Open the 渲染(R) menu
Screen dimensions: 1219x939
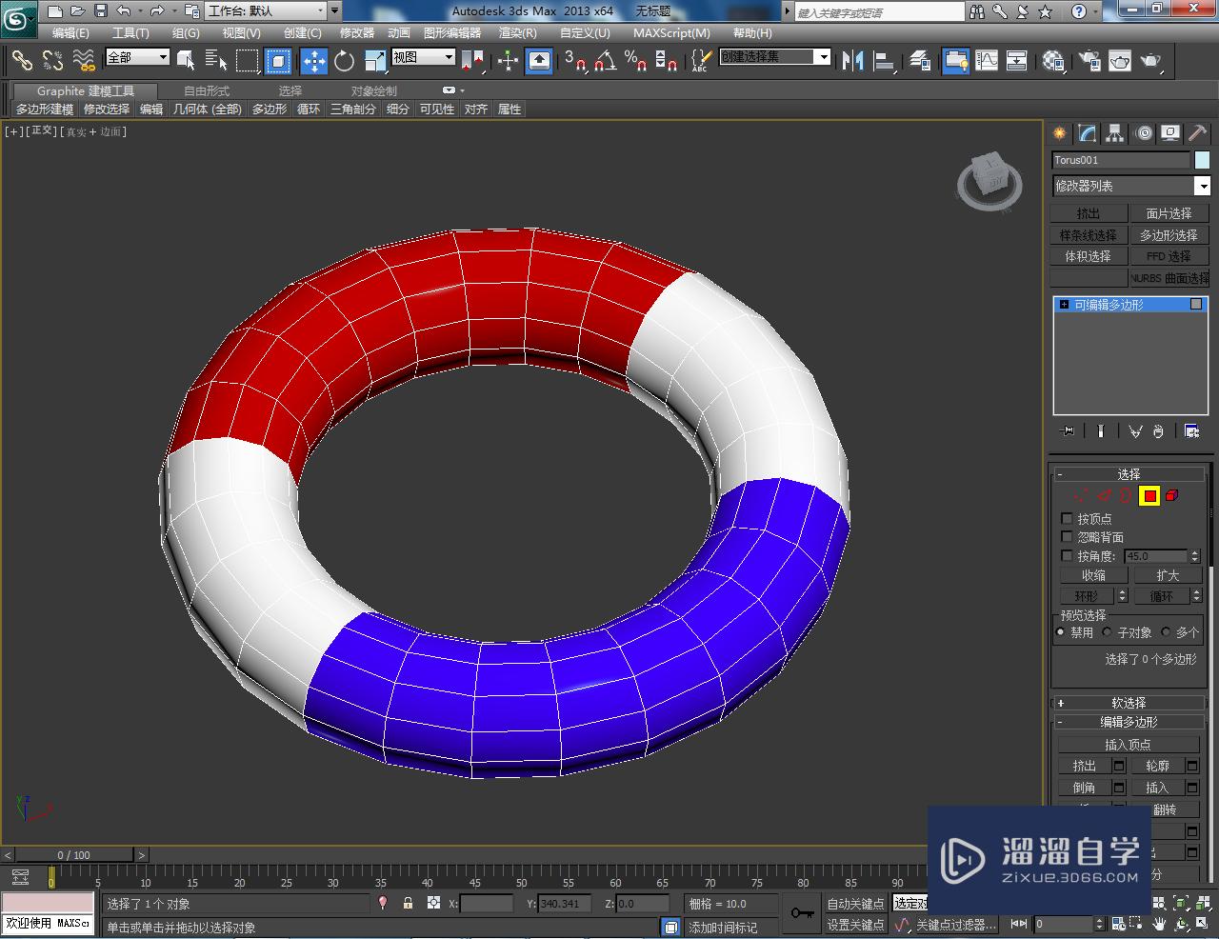(518, 32)
